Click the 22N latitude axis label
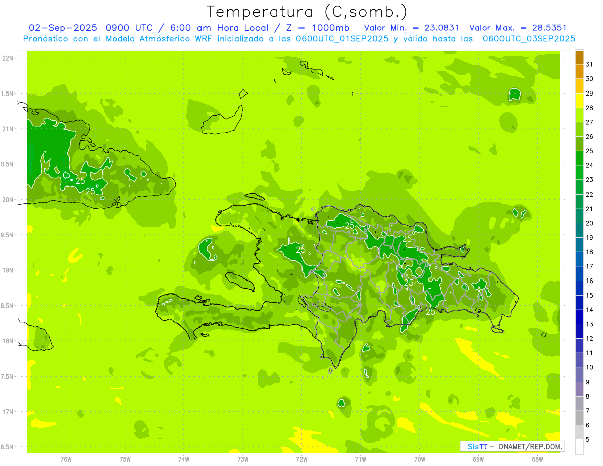 (x=8, y=58)
